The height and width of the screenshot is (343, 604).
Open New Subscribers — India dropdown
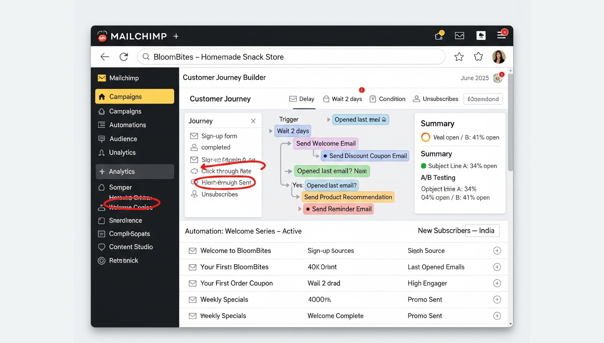click(482, 231)
